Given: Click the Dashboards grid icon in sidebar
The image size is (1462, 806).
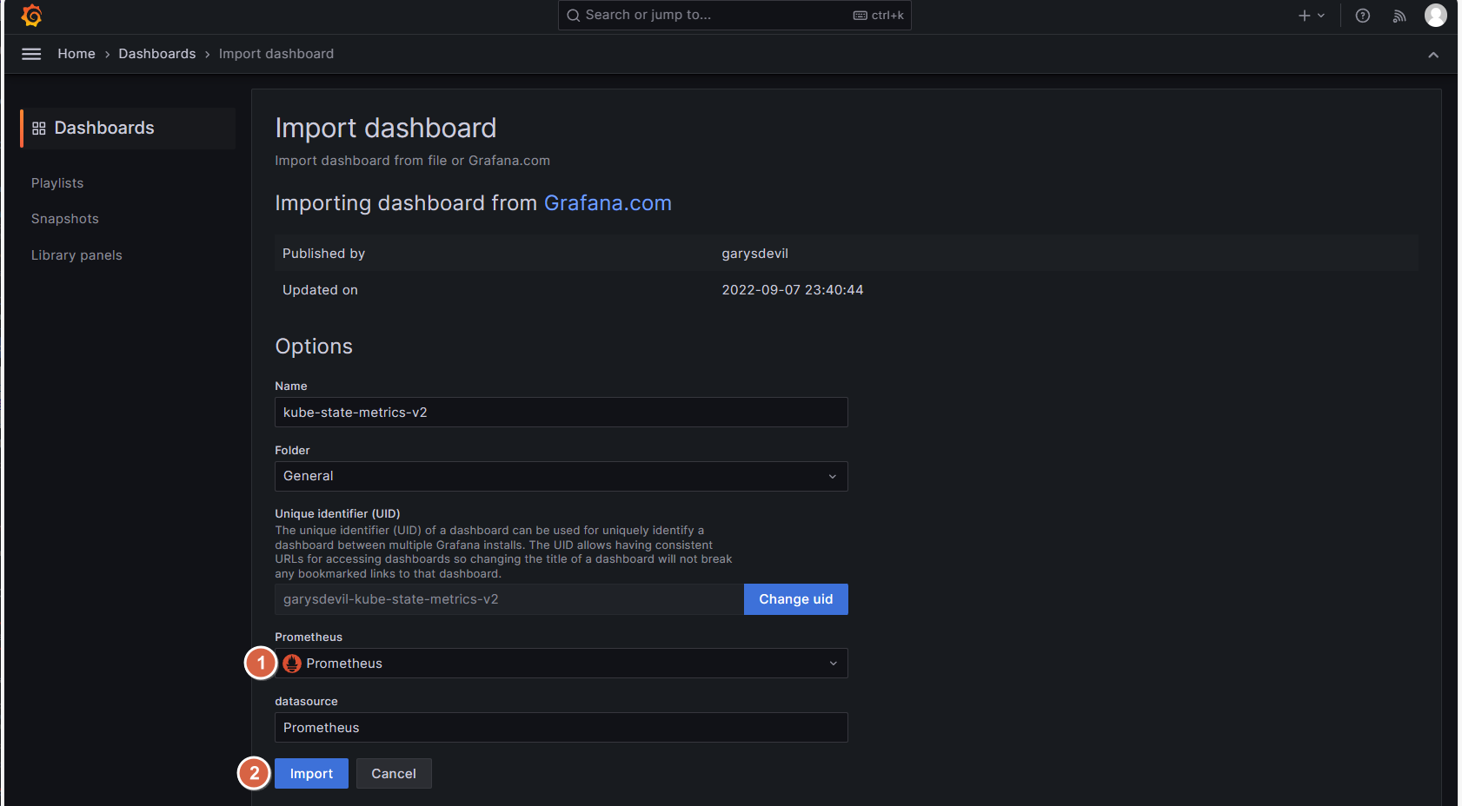Looking at the screenshot, I should 39,129.
